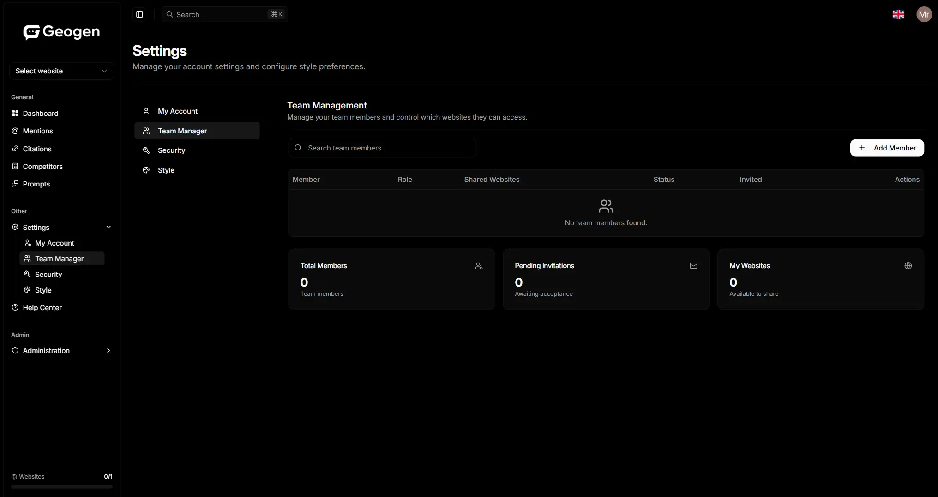The width and height of the screenshot is (938, 497).
Task: Click the Invited column header
Action: click(x=751, y=180)
